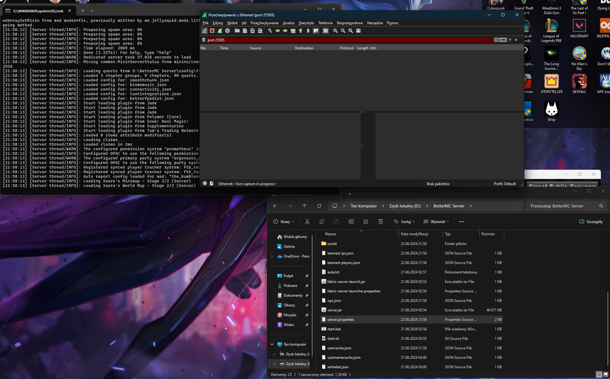Clear the display filter with X button
This screenshot has width=610, height=379.
[x=496, y=40]
